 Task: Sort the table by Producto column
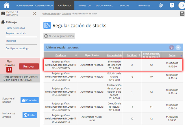pos(61,55)
